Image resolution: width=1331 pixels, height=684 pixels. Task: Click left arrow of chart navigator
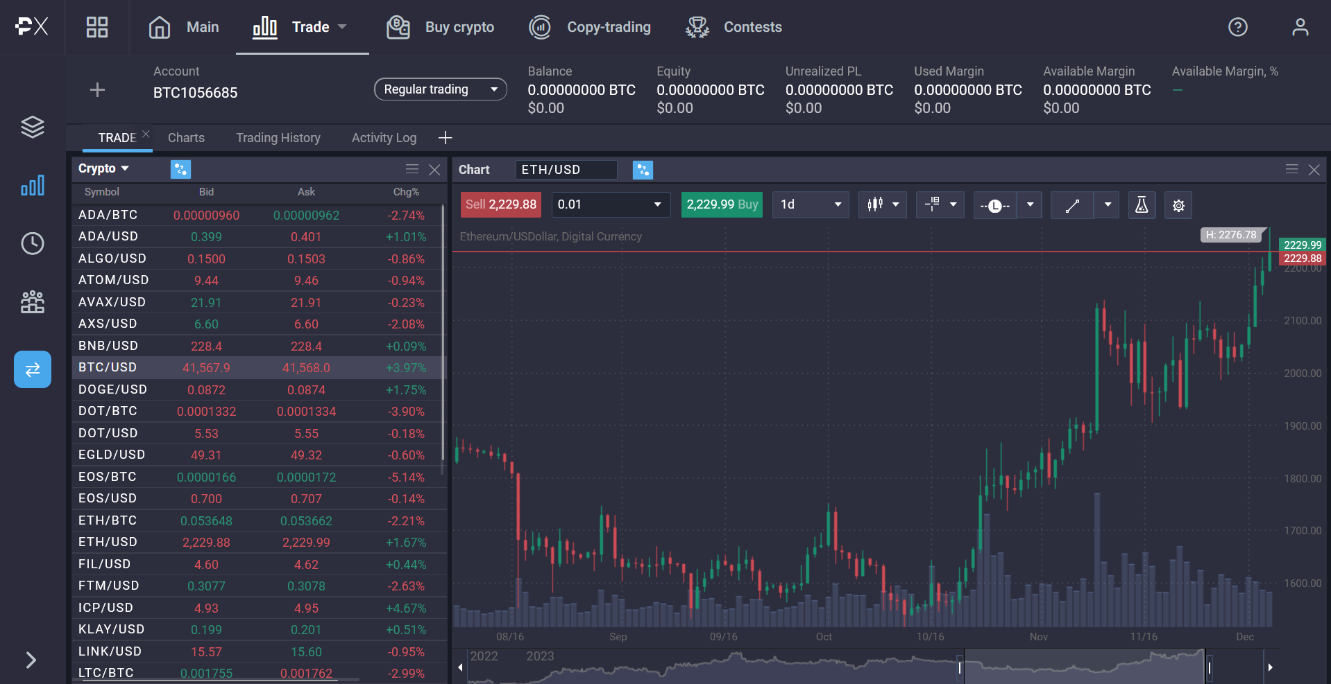click(460, 667)
